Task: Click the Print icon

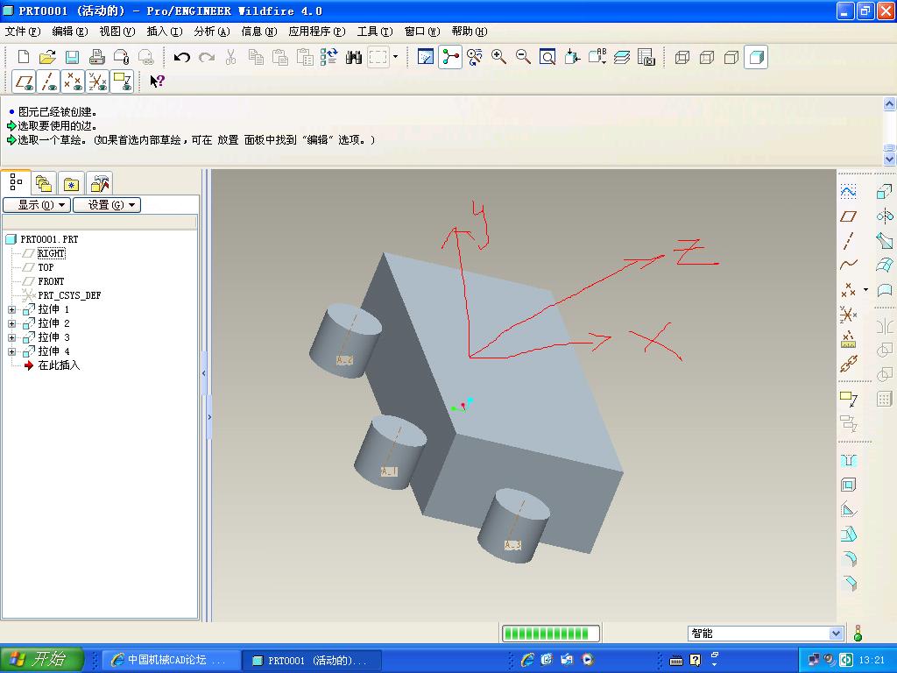Action: pyautogui.click(x=96, y=57)
